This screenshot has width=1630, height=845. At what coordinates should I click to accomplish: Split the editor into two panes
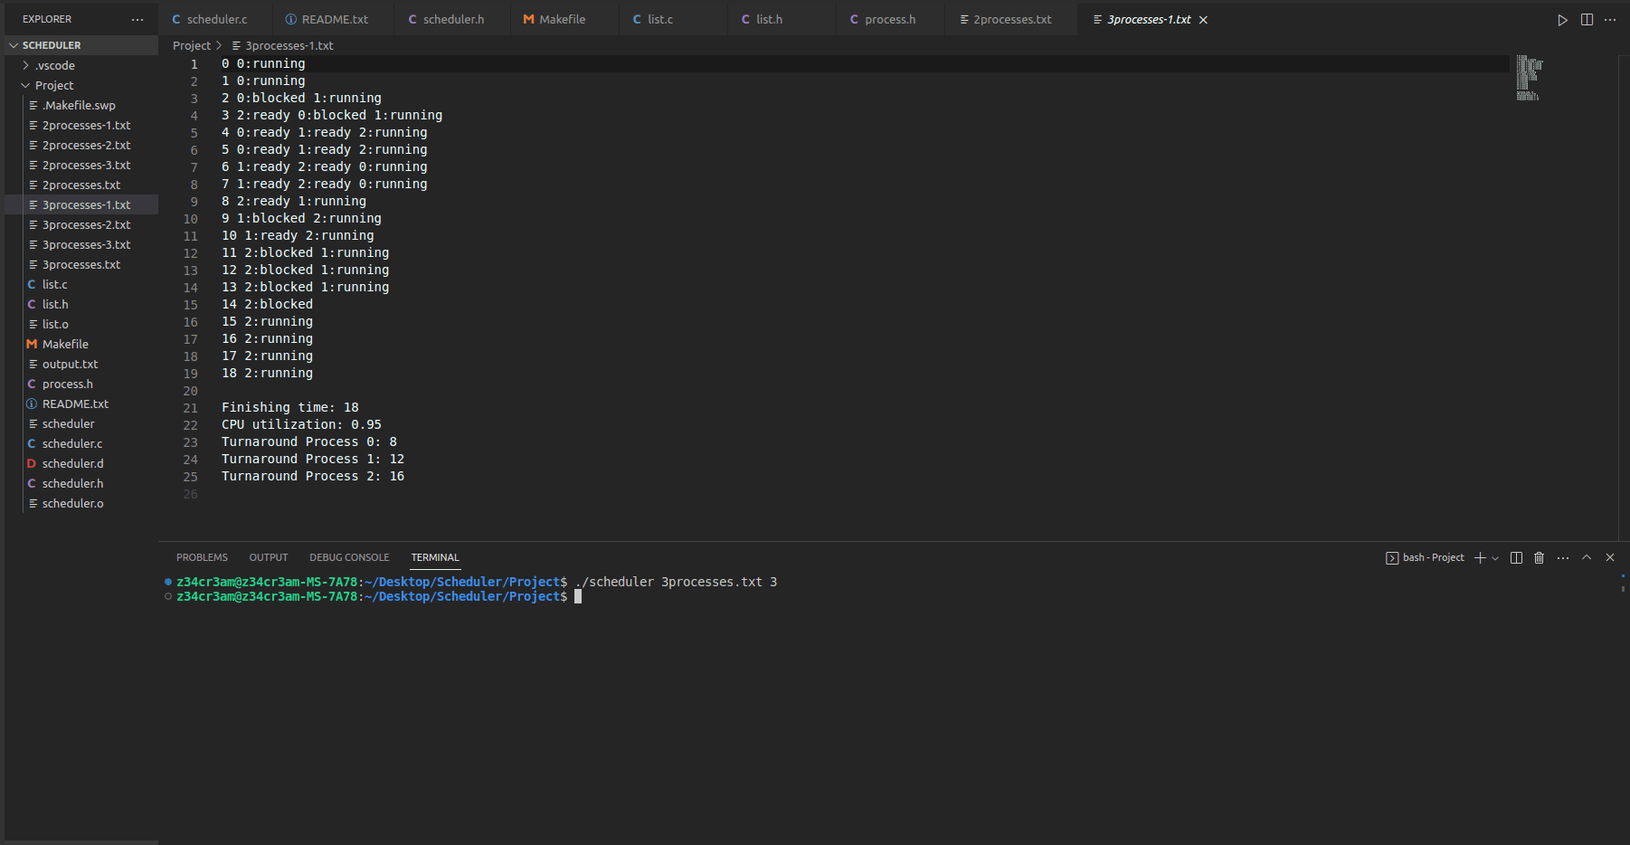(1587, 18)
